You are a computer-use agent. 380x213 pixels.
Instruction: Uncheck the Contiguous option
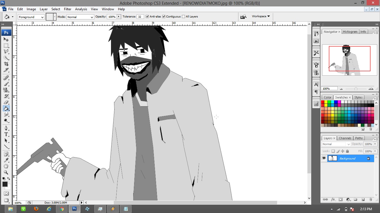(164, 16)
